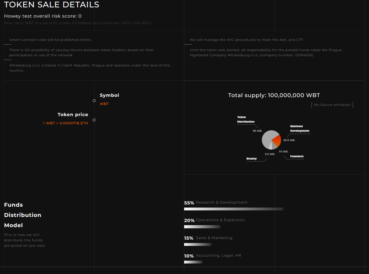Click the Funds Distribution Model heading
The height and width of the screenshot is (274, 369).
(23, 215)
